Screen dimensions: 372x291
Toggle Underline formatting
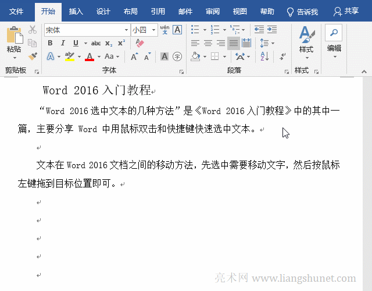pyautogui.click(x=76, y=43)
